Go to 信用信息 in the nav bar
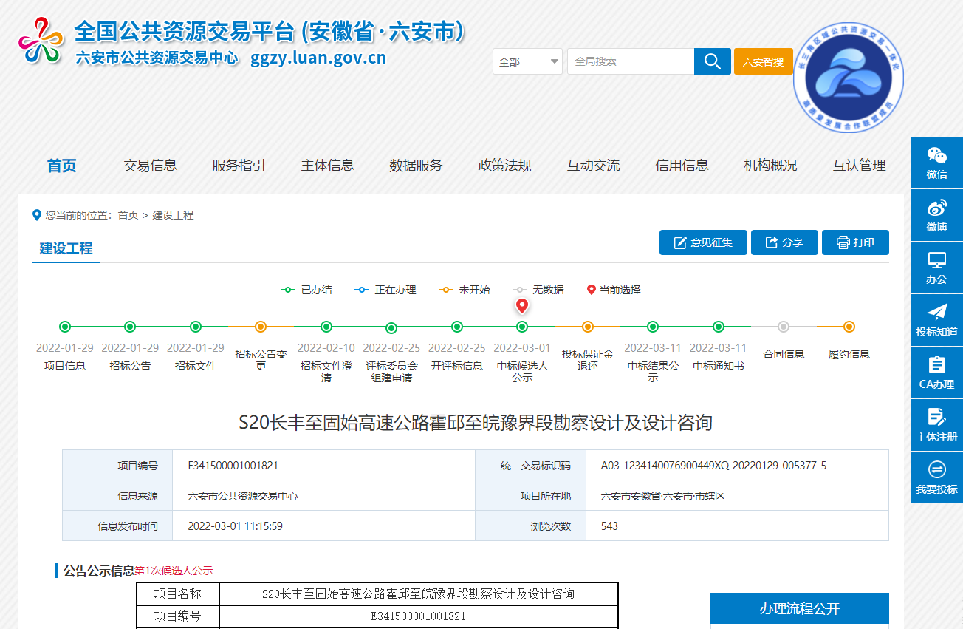This screenshot has width=963, height=629. (682, 166)
